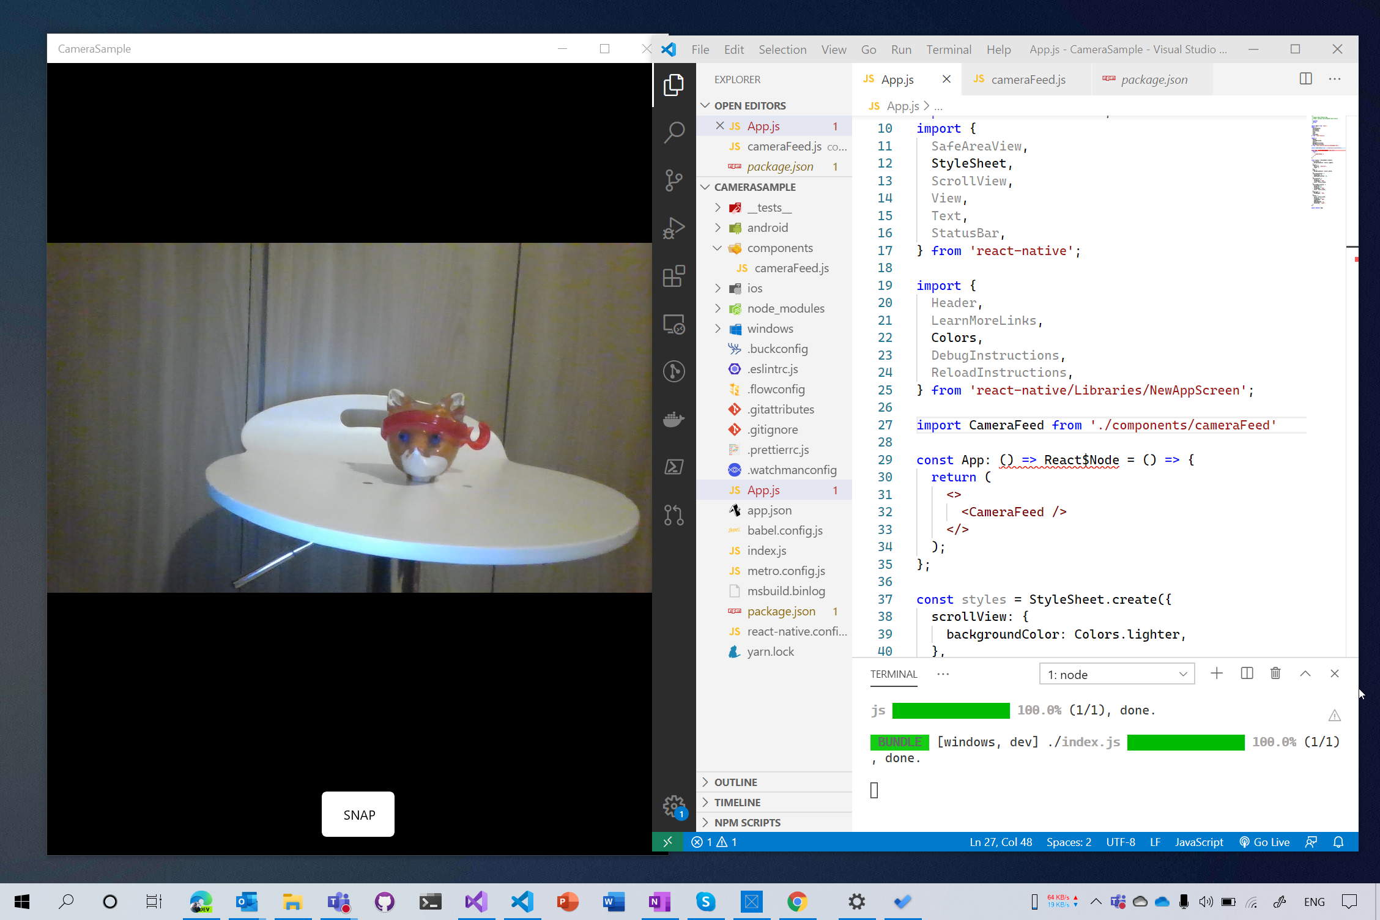The image size is (1380, 920).
Task: Open the Remote Explorer view
Action: [673, 324]
